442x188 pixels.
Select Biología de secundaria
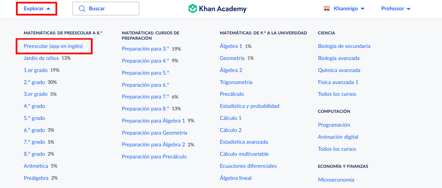pos(344,46)
